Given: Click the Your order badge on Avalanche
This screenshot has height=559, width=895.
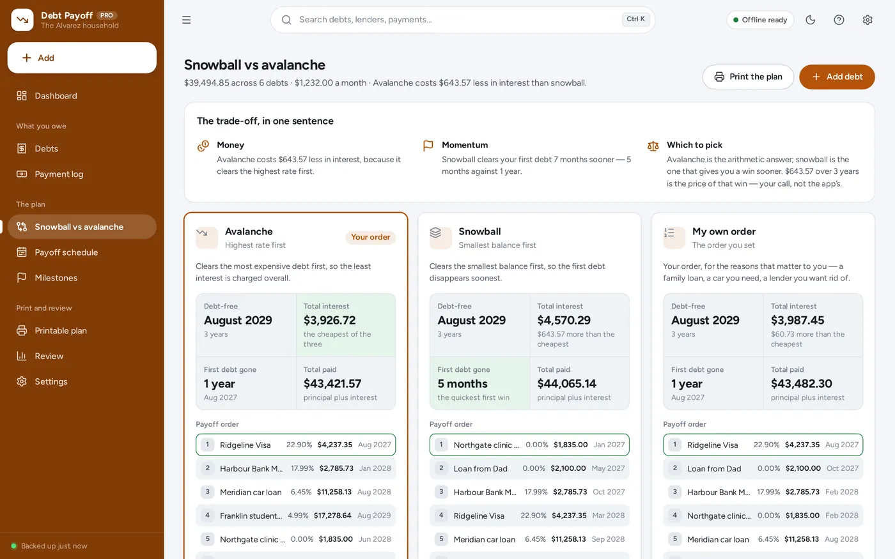Looking at the screenshot, I should tap(371, 238).
